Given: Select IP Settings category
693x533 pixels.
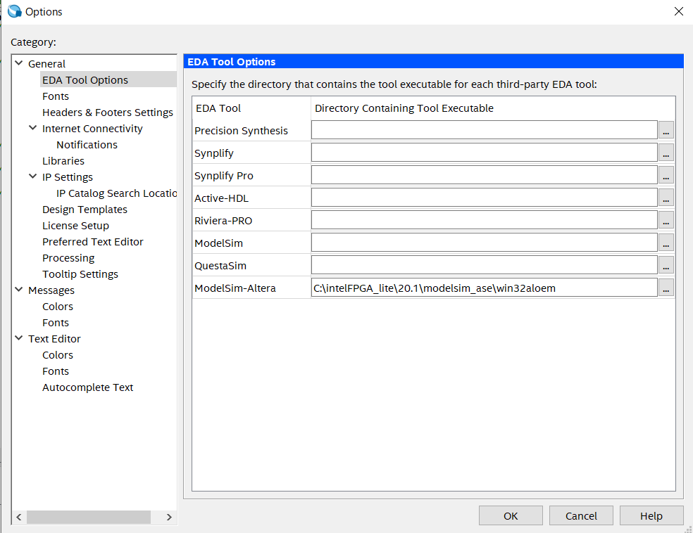Looking at the screenshot, I should [68, 177].
